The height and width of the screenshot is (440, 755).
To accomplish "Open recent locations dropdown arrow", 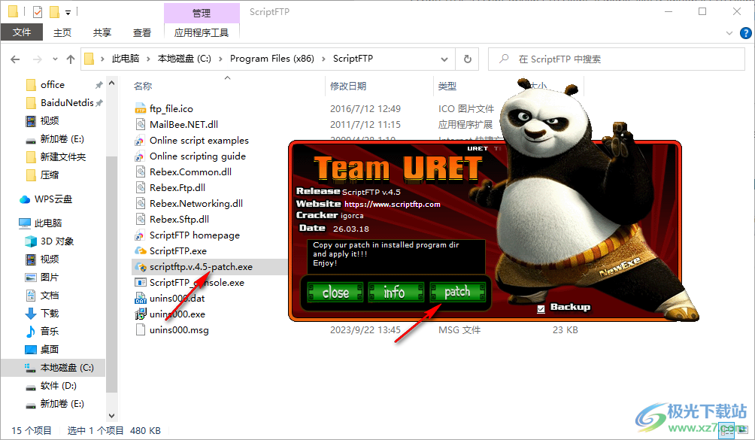I will tap(56, 59).
